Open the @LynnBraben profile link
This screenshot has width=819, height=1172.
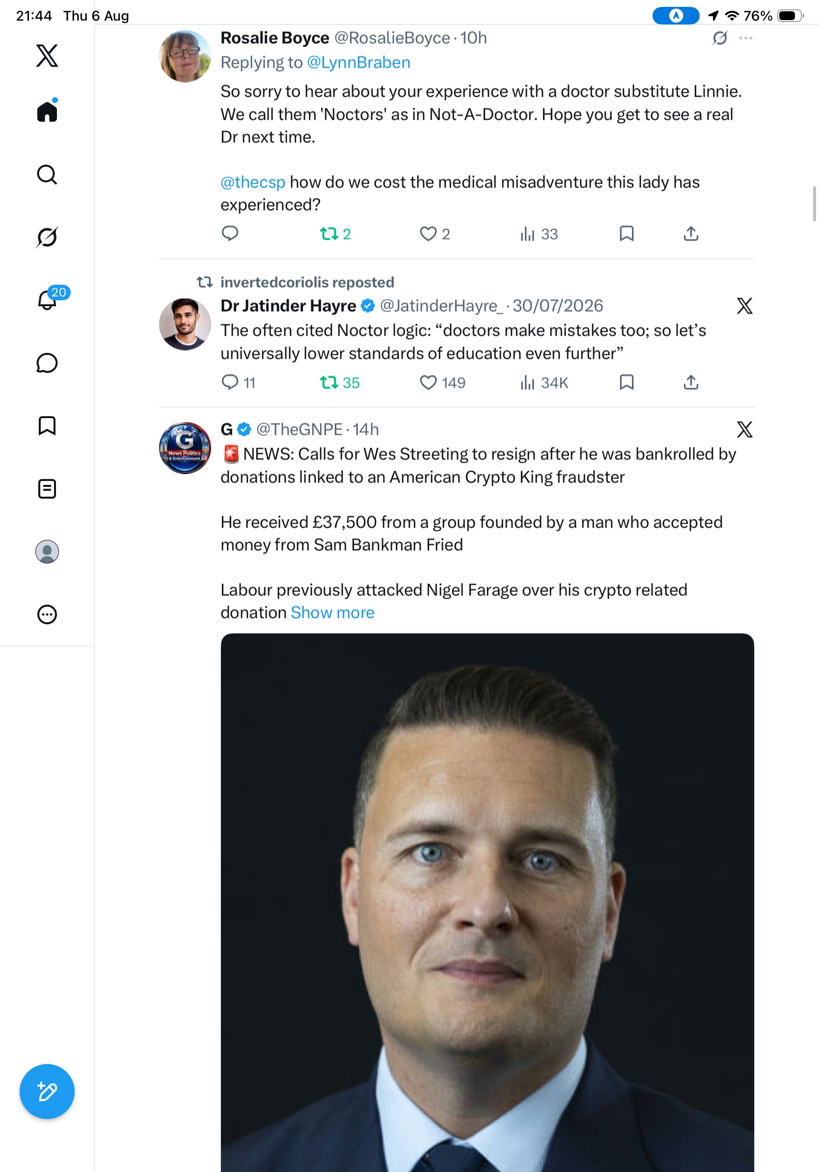(x=358, y=62)
